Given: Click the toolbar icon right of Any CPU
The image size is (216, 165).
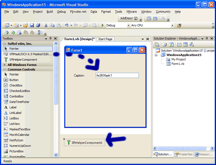Looking at the screenshot, I should [x=179, y=25].
